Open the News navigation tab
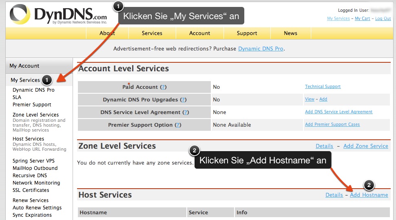The height and width of the screenshot is (220, 396). click(x=290, y=33)
